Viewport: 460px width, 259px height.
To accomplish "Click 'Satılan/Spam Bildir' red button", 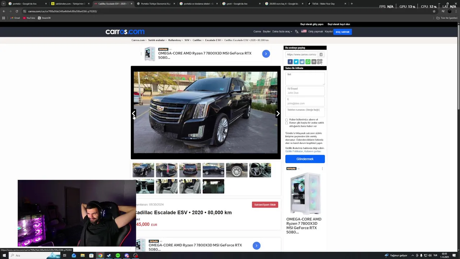I will point(265,205).
